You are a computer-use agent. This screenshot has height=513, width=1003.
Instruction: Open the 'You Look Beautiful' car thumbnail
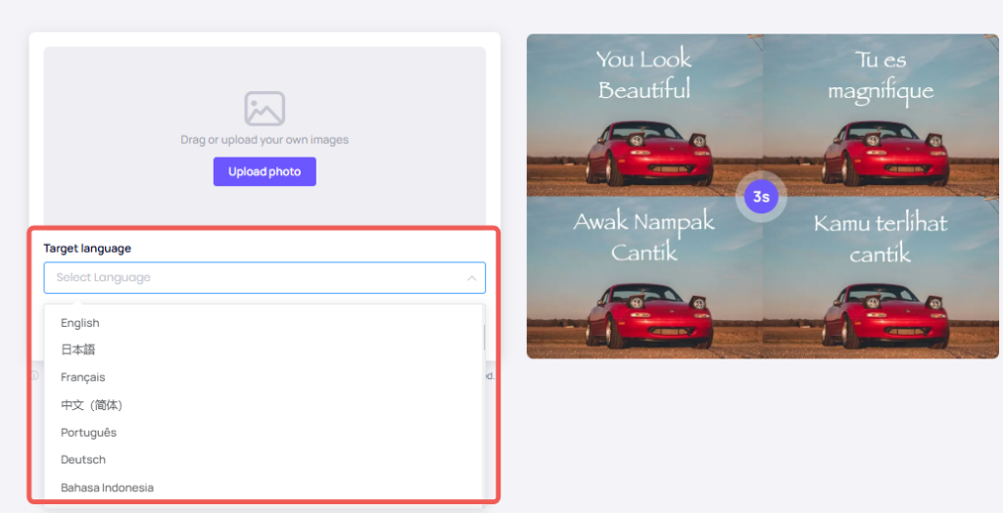pyautogui.click(x=645, y=116)
